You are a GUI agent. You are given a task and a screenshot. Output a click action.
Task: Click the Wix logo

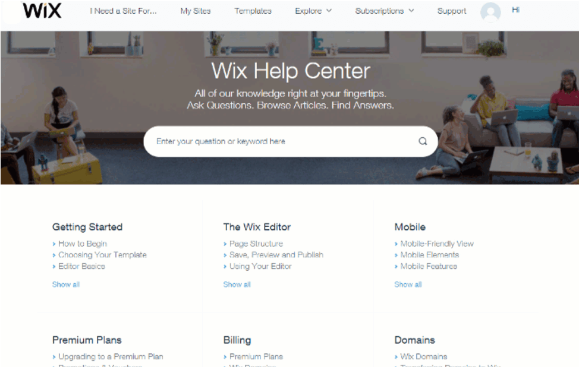[x=42, y=10]
